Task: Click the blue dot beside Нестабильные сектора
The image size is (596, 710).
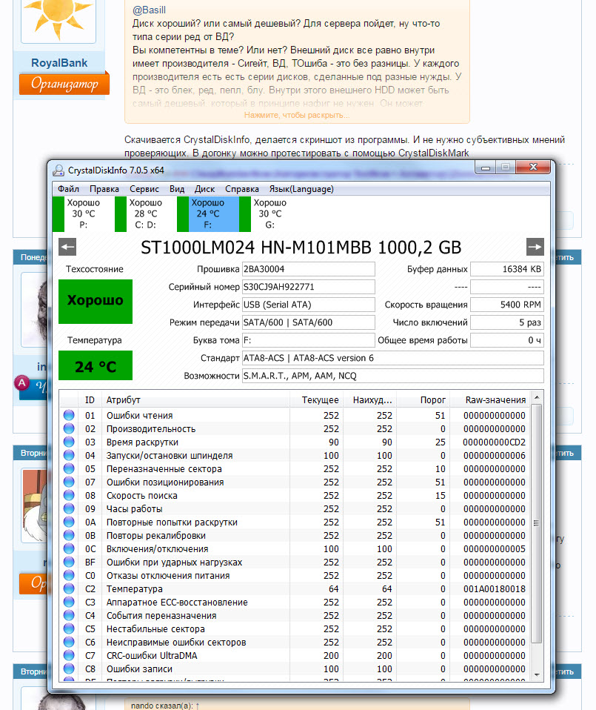Action: (70, 628)
